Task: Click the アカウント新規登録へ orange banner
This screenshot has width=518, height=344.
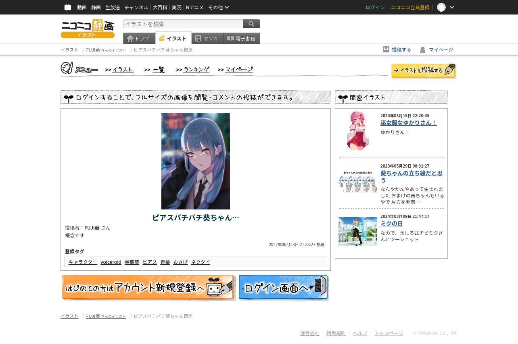Action: coord(148,288)
